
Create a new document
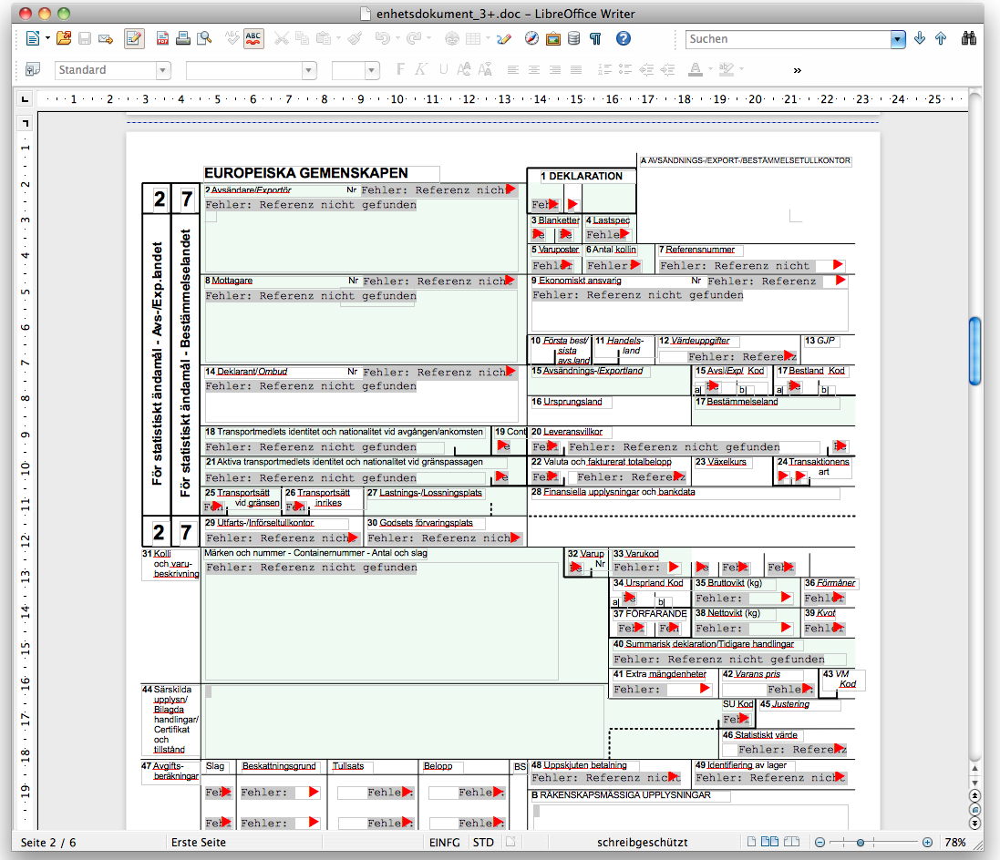click(32, 38)
